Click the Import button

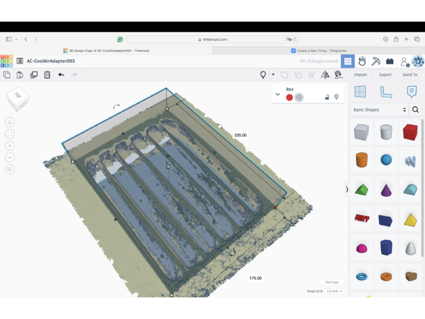tap(360, 75)
